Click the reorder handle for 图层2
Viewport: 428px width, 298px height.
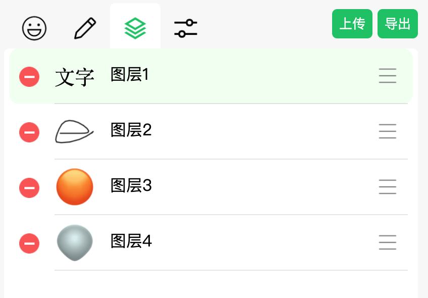pyautogui.click(x=388, y=131)
